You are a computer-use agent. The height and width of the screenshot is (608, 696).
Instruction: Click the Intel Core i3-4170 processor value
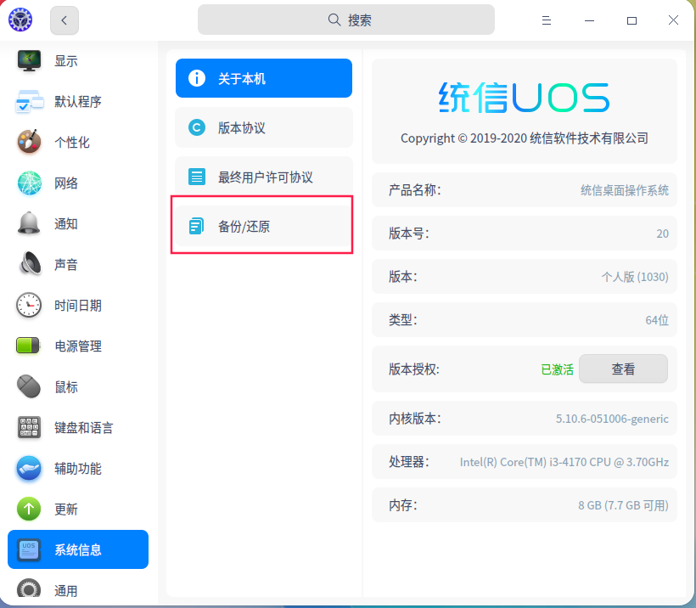pyautogui.click(x=564, y=462)
